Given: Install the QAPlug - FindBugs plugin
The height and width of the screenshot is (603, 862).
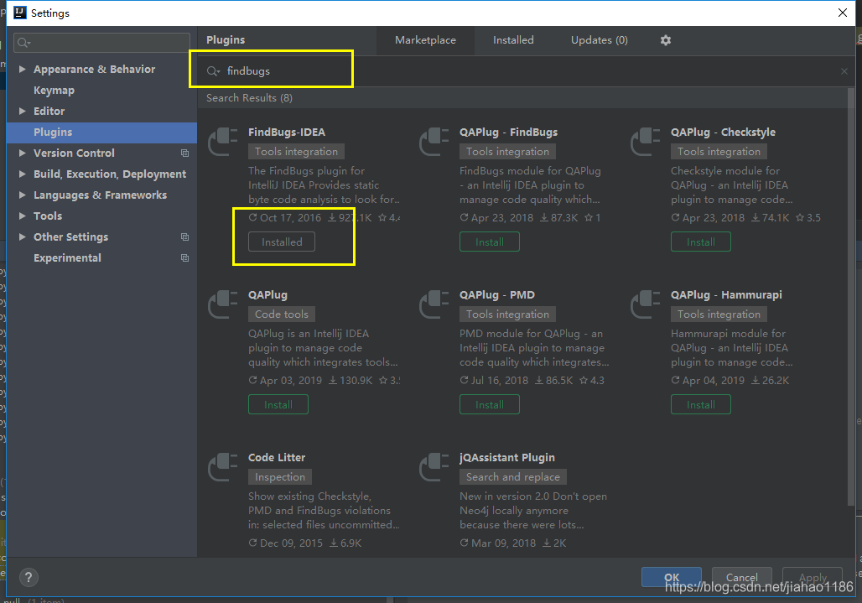Looking at the screenshot, I should pyautogui.click(x=490, y=242).
